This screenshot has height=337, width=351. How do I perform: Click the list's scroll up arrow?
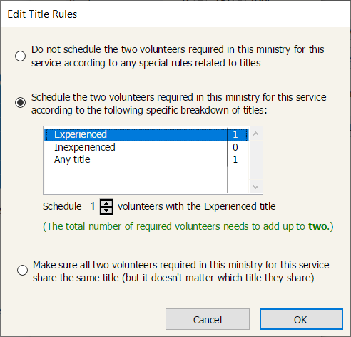click(255, 134)
